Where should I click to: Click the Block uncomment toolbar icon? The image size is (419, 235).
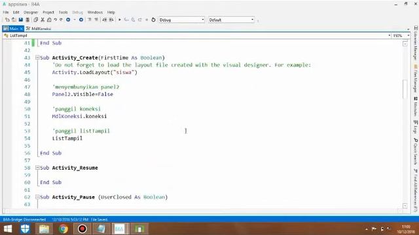coord(96,20)
